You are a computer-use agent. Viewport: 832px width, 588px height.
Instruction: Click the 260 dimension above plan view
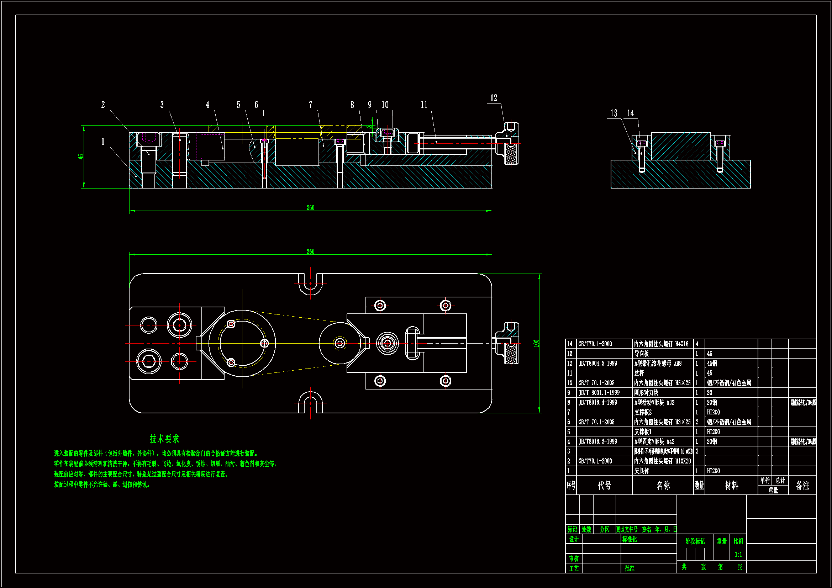click(x=311, y=251)
